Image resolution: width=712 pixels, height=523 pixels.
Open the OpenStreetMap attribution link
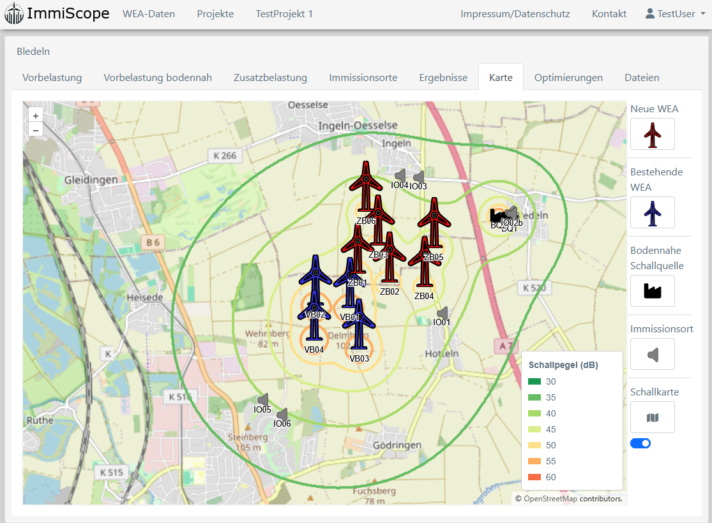pos(550,499)
